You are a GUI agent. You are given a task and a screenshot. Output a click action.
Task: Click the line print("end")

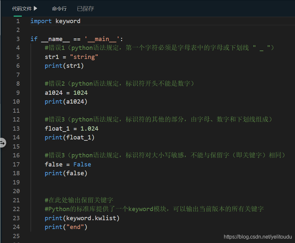(66, 227)
